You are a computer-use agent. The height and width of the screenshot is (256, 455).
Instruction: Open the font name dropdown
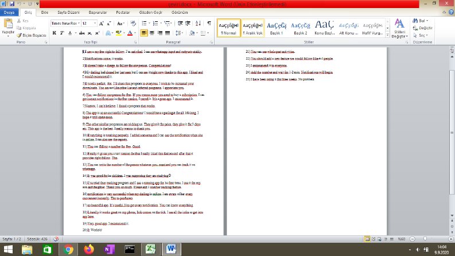click(x=79, y=24)
